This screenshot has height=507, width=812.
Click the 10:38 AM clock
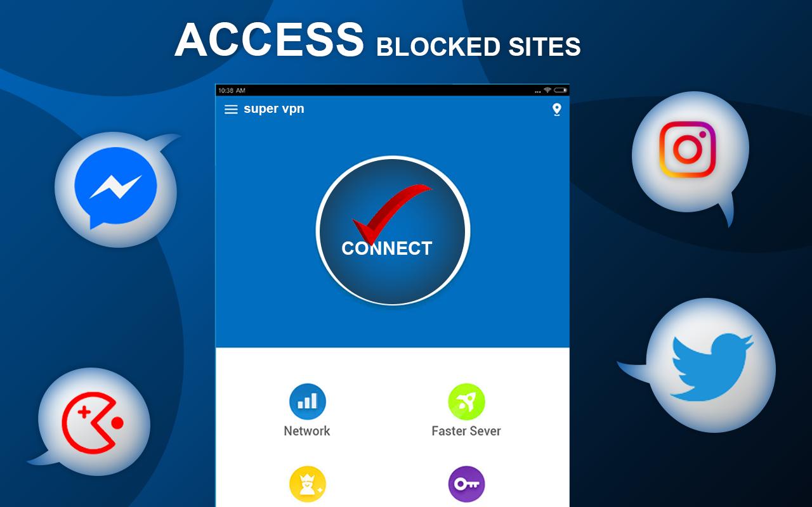tap(232, 91)
